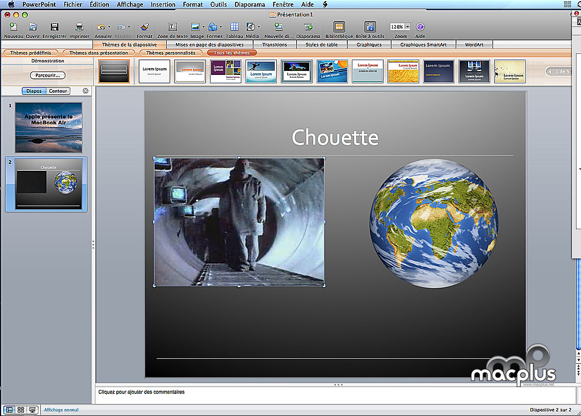Insert a table with the Tableau icon
The width and height of the screenshot is (581, 416).
click(234, 27)
